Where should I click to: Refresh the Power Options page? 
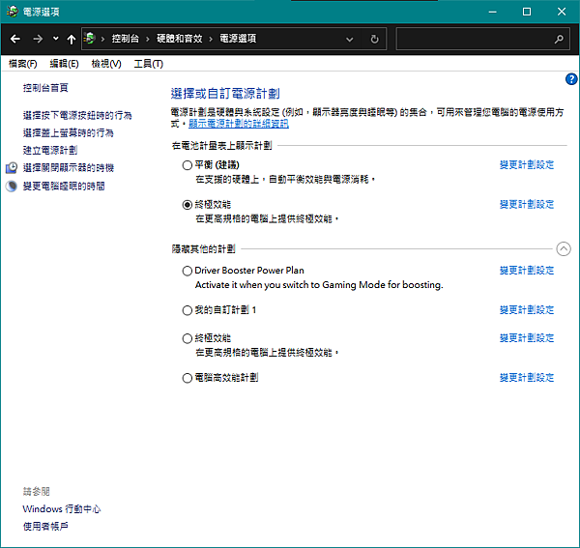coord(374,39)
